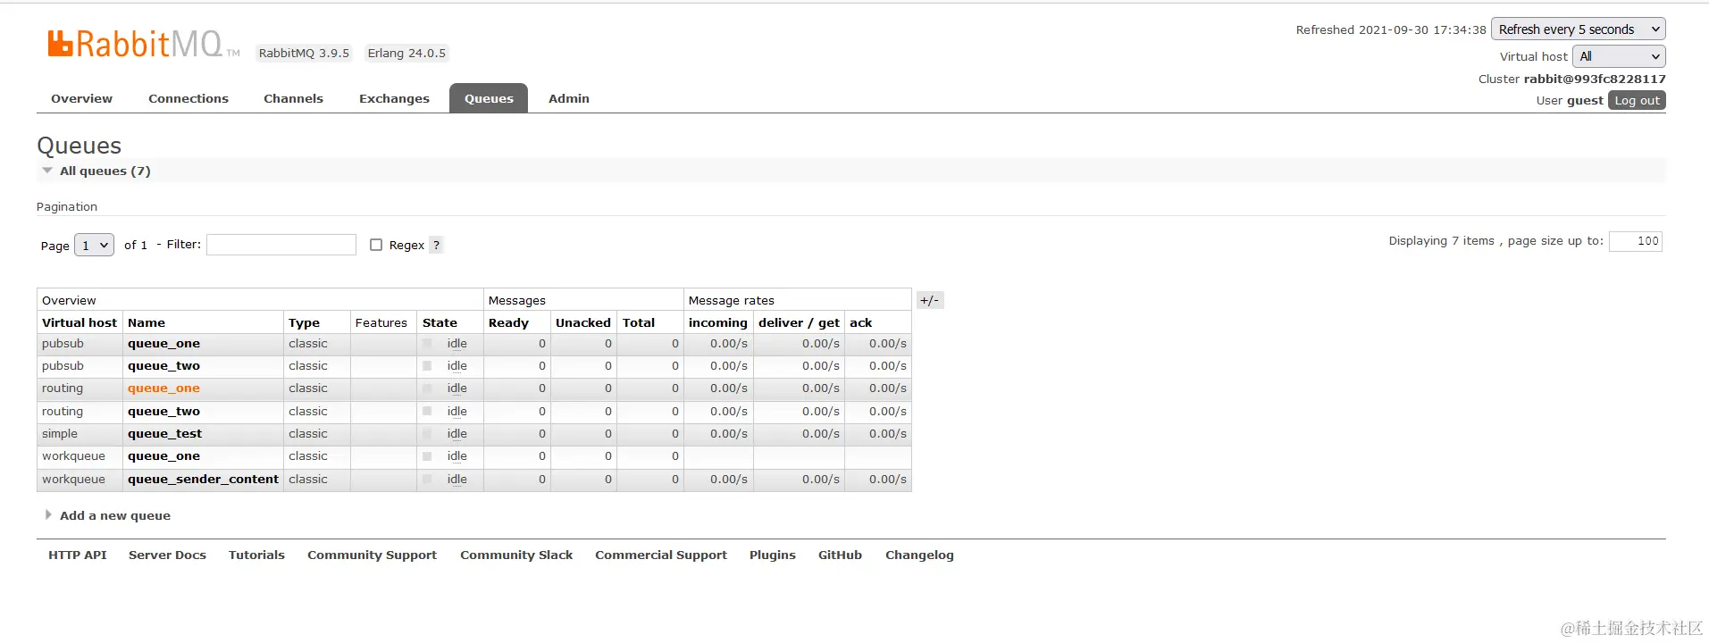Switch to the Connections tab
The width and height of the screenshot is (1709, 643).
click(188, 98)
